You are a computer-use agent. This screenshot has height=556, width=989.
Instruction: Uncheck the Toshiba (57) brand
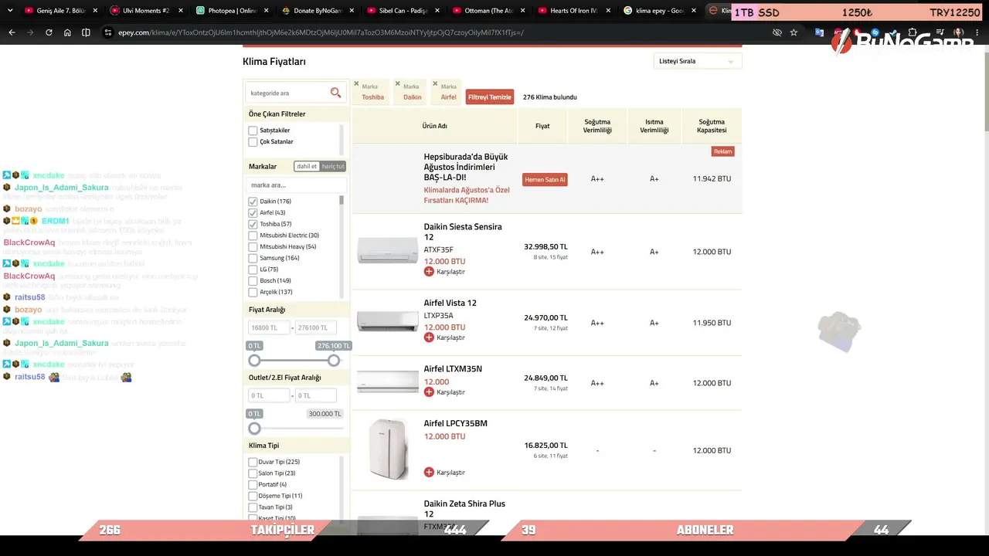tap(253, 225)
